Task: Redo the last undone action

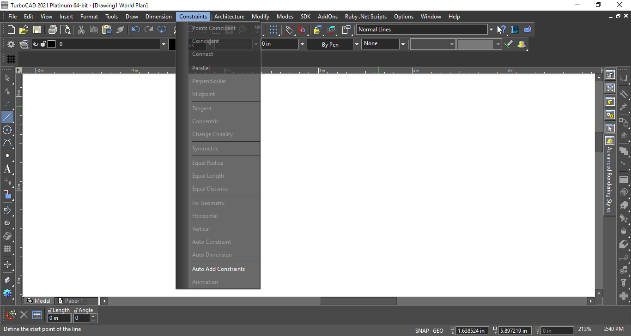Action: (x=149, y=30)
